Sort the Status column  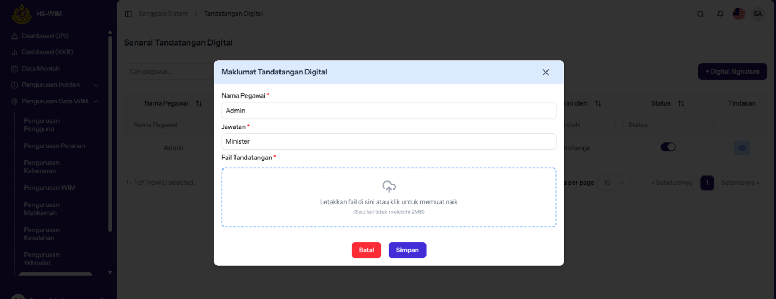click(x=681, y=103)
